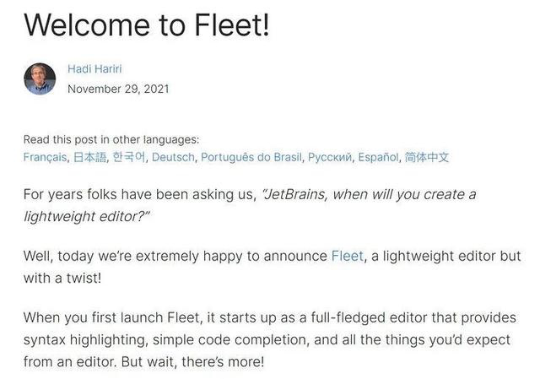
Task: Click Hadi Hariri's author avatar photo
Action: [x=40, y=79]
